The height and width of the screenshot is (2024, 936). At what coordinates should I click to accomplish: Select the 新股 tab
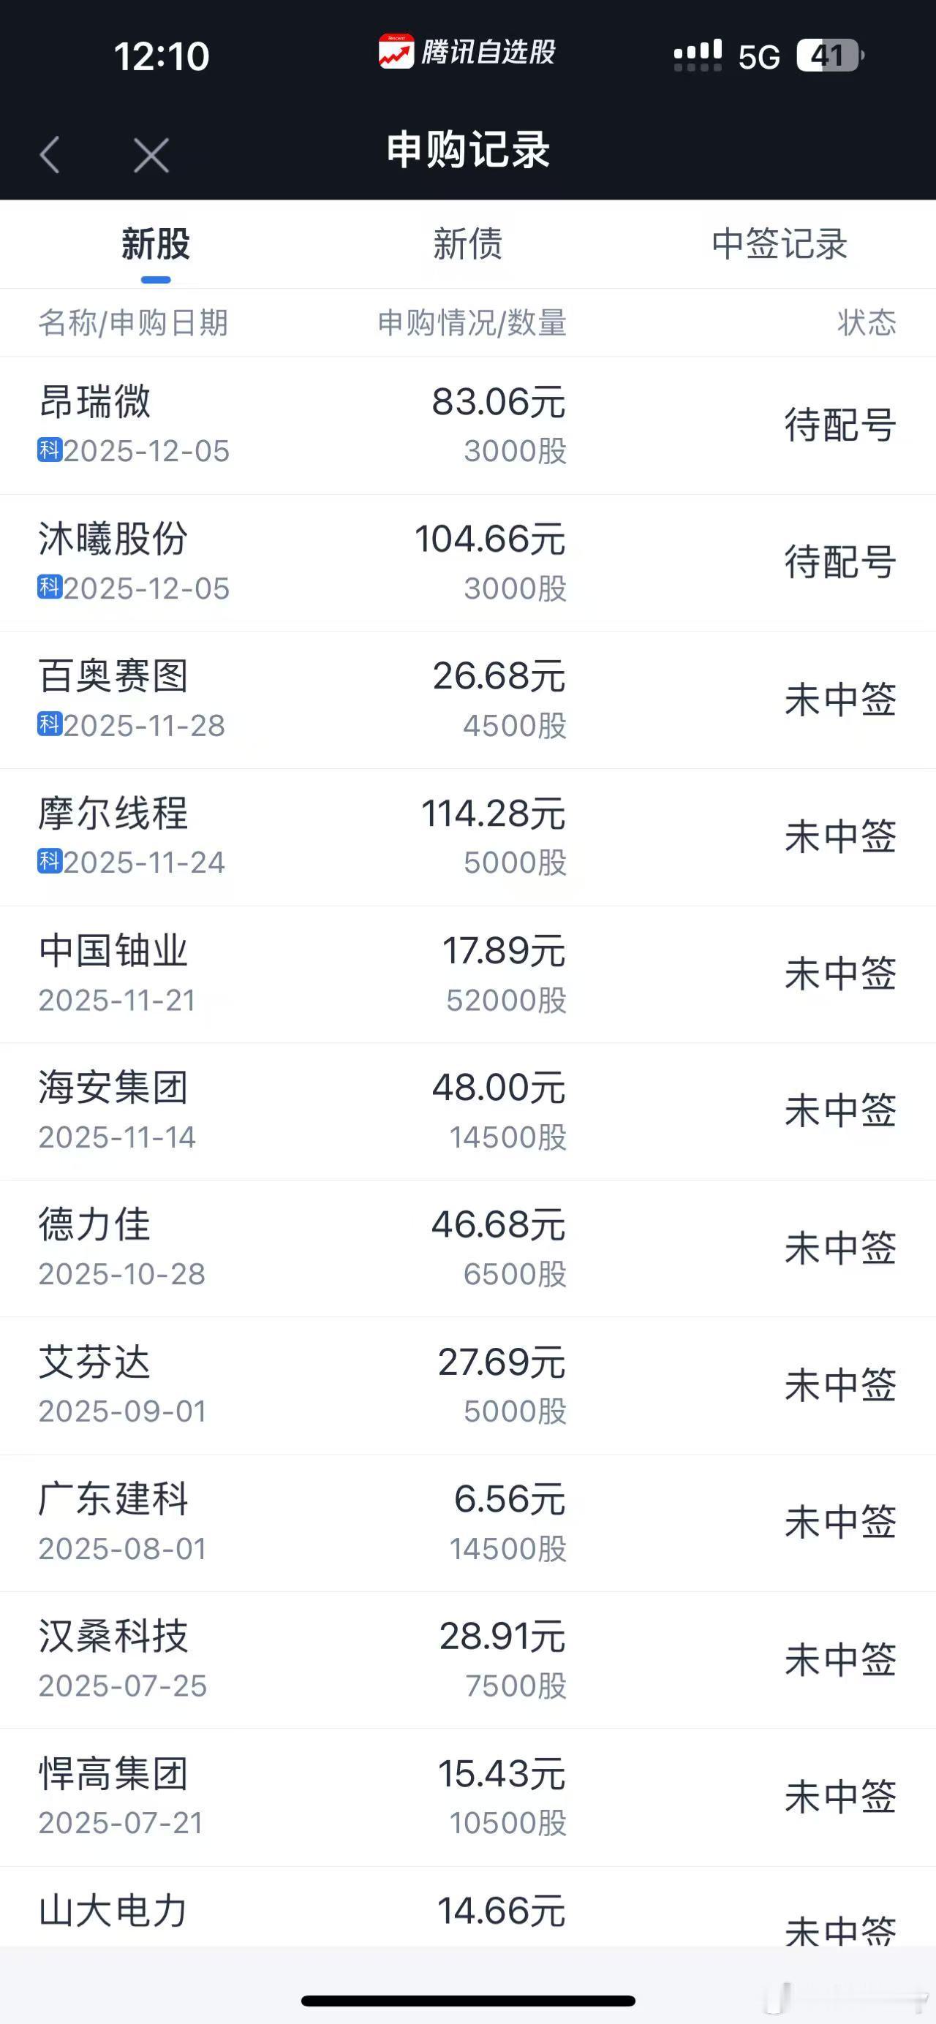(x=156, y=243)
